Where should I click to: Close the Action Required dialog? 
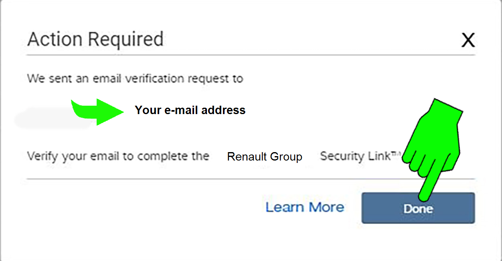point(468,40)
